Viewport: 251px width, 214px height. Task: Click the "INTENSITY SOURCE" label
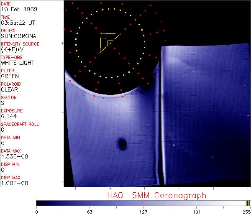20,44
